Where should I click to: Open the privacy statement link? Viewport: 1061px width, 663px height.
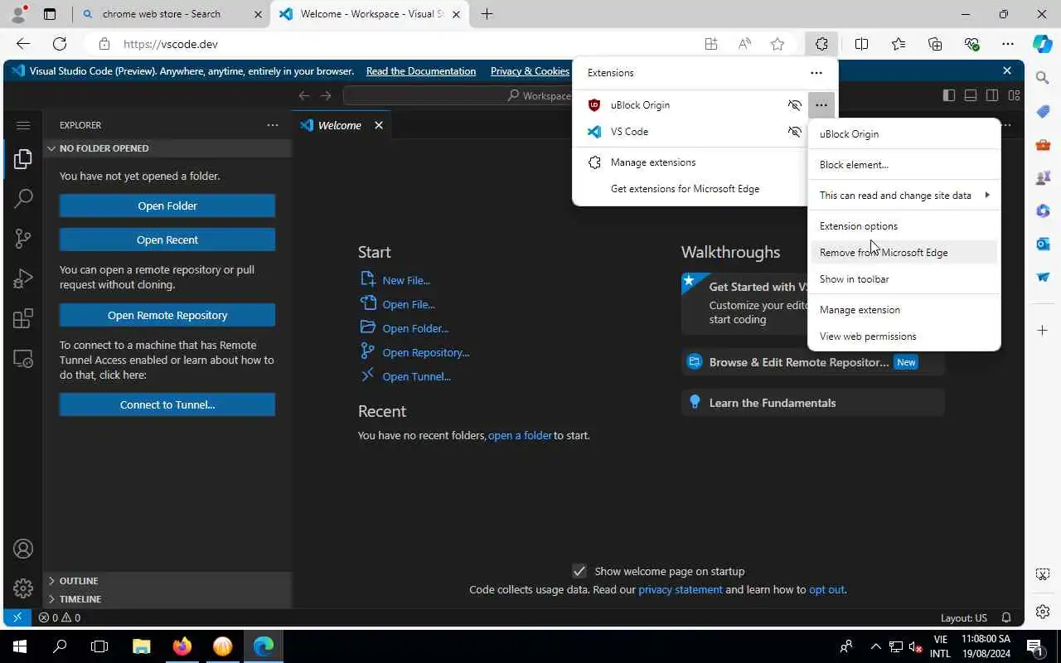click(x=681, y=590)
